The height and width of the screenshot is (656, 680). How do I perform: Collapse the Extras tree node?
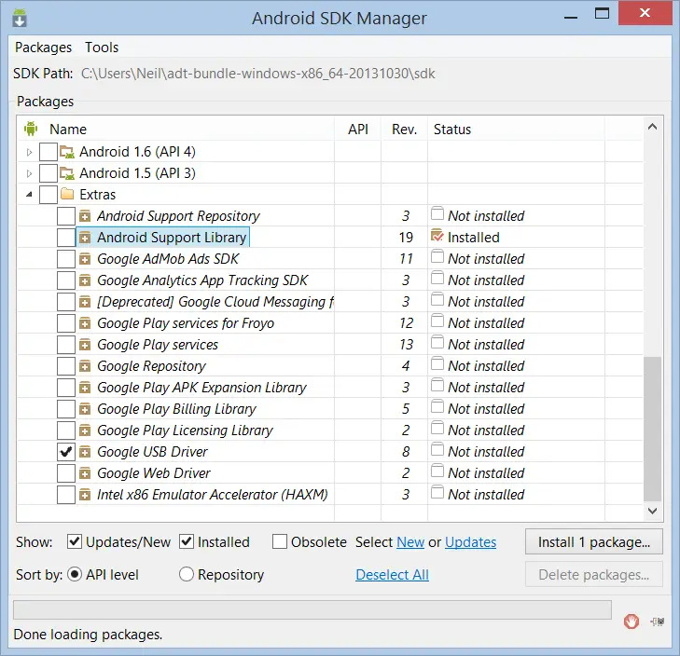coord(30,195)
